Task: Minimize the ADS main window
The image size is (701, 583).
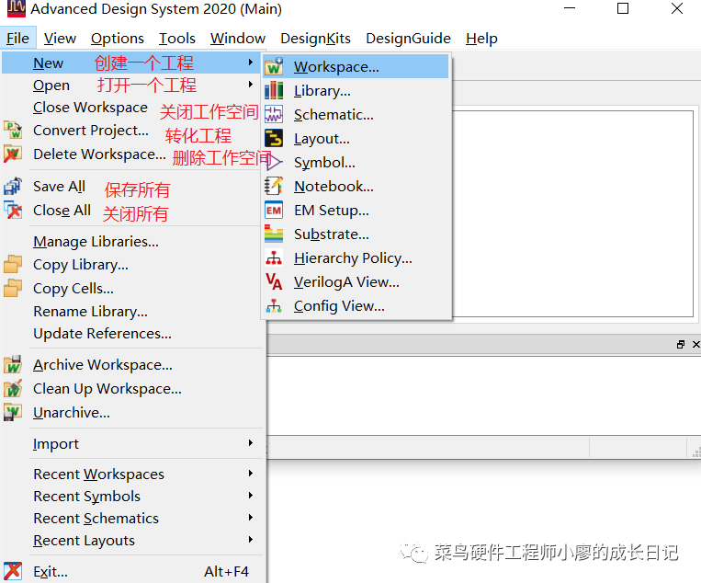Action: pos(569,8)
